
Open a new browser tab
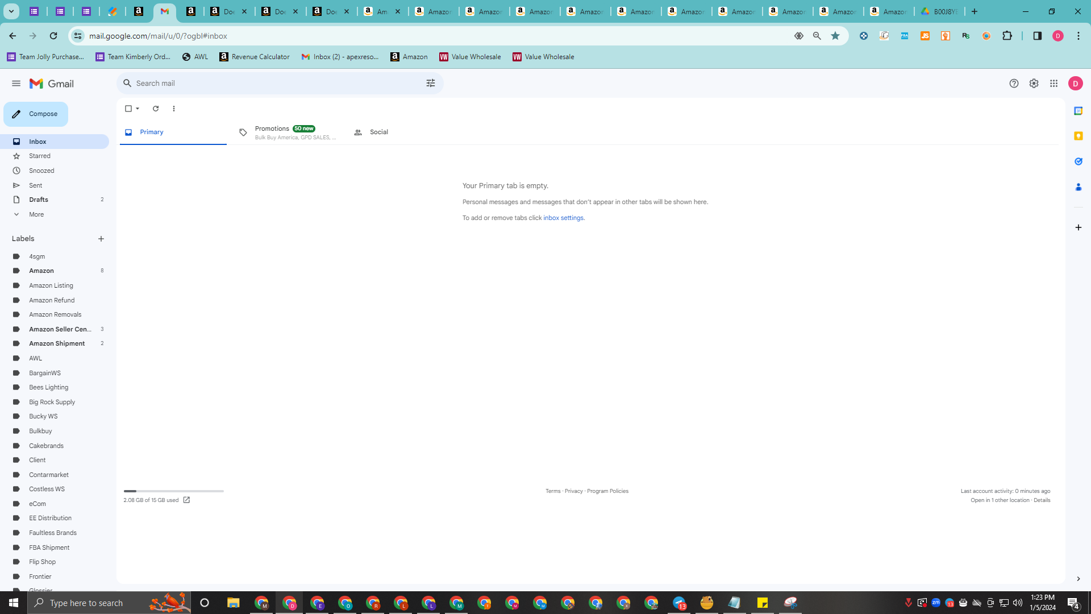click(x=974, y=11)
